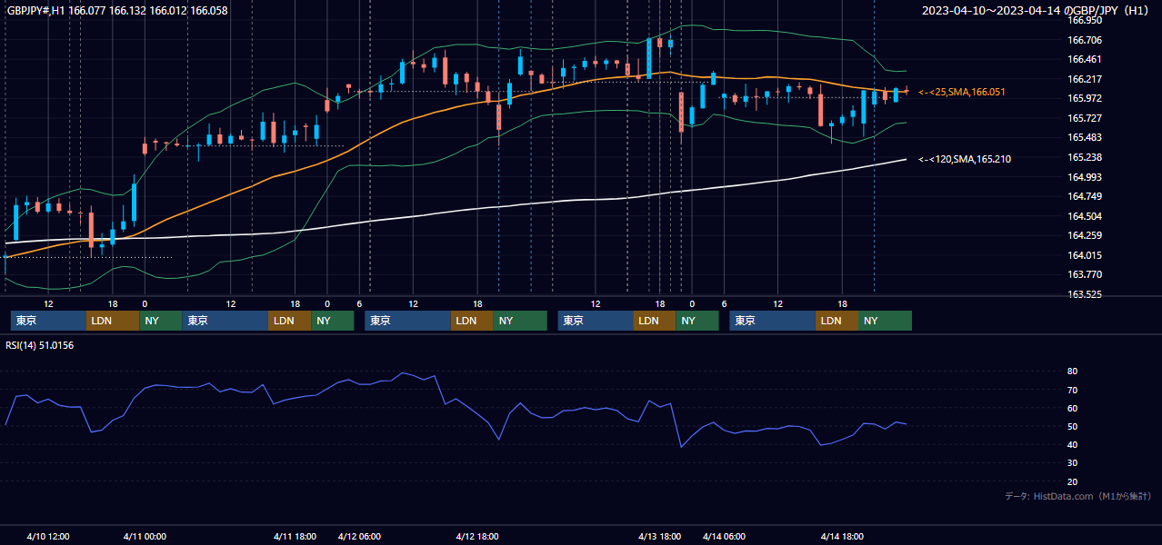Select the 4/11 00:00 time axis label
Image resolution: width=1162 pixels, height=545 pixels.
coord(145,537)
